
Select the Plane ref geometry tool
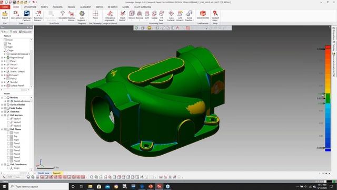(x=95, y=15)
